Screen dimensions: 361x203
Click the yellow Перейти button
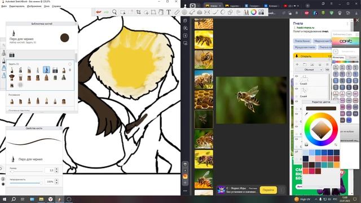pos(268,190)
